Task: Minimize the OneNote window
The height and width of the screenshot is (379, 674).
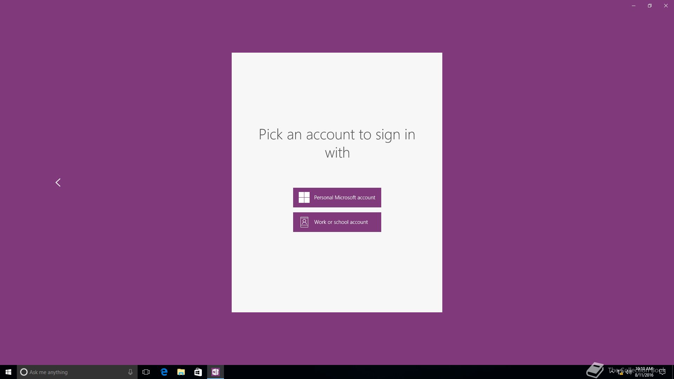Action: pyautogui.click(x=634, y=6)
